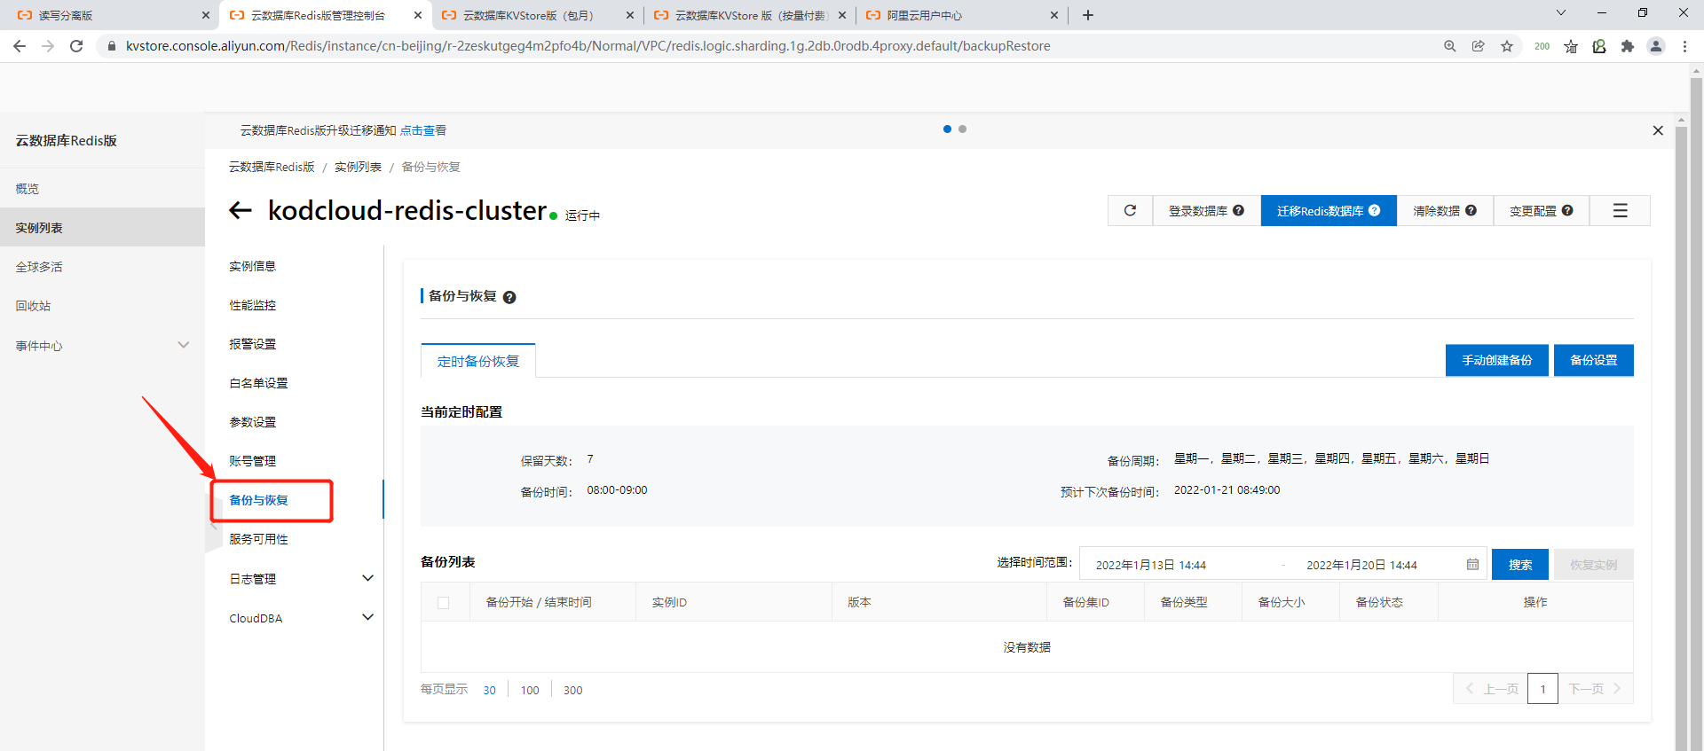Open 性能监控 in instance menu
This screenshot has height=751, width=1704.
pos(253,305)
